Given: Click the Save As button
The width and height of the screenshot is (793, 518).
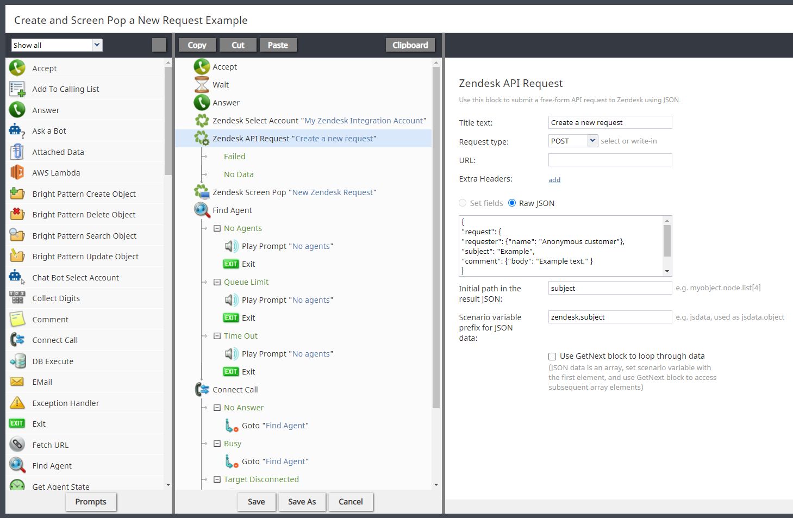Looking at the screenshot, I should (x=302, y=502).
